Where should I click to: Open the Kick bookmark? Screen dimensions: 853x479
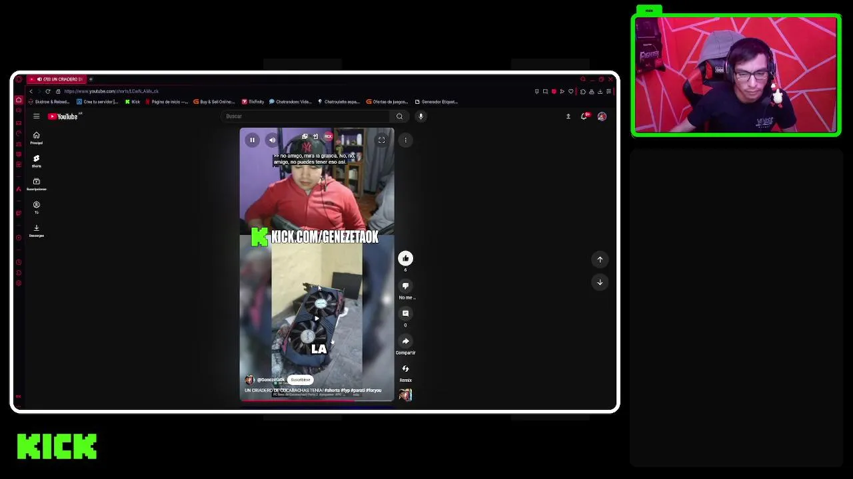(x=133, y=102)
